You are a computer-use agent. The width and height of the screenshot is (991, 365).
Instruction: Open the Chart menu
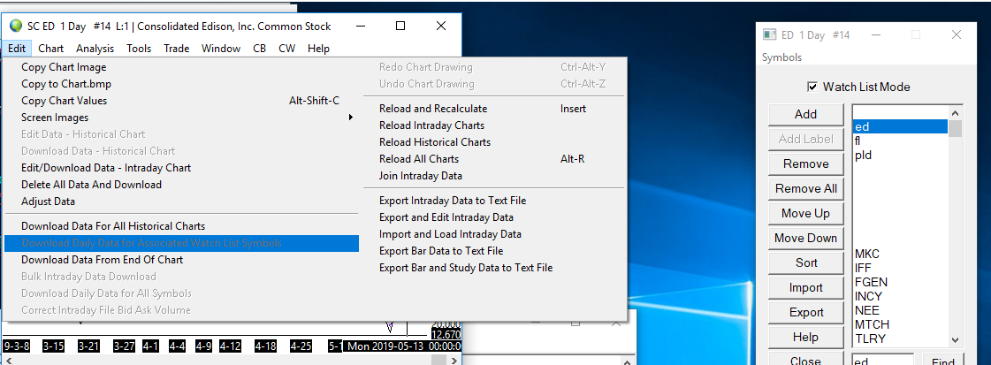click(50, 48)
